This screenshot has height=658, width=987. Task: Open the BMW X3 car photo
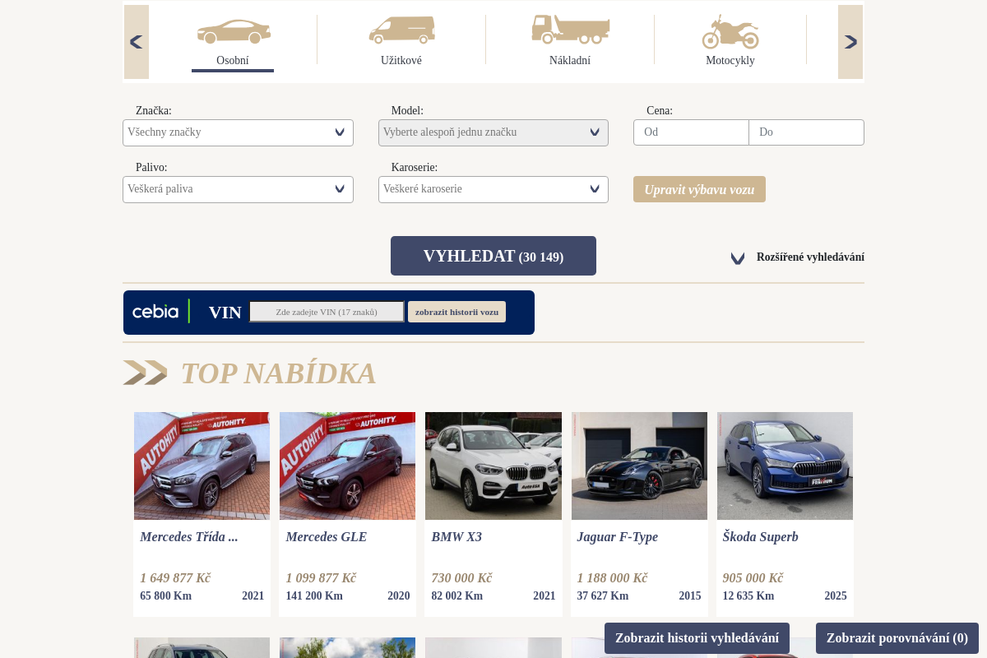493,466
